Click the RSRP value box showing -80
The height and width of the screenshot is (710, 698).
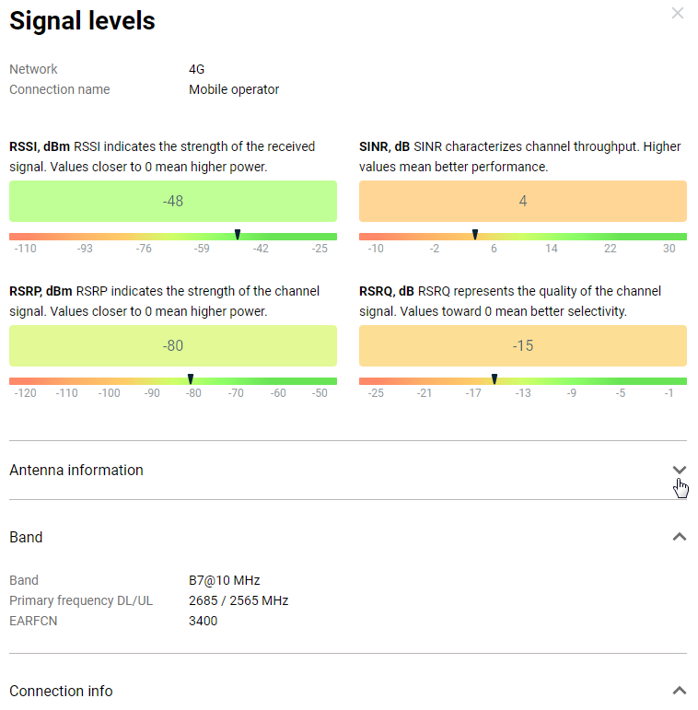173,345
